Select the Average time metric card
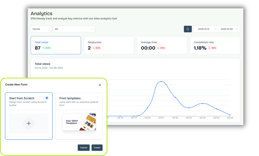Screen dimensions: 259x156 (162, 45)
